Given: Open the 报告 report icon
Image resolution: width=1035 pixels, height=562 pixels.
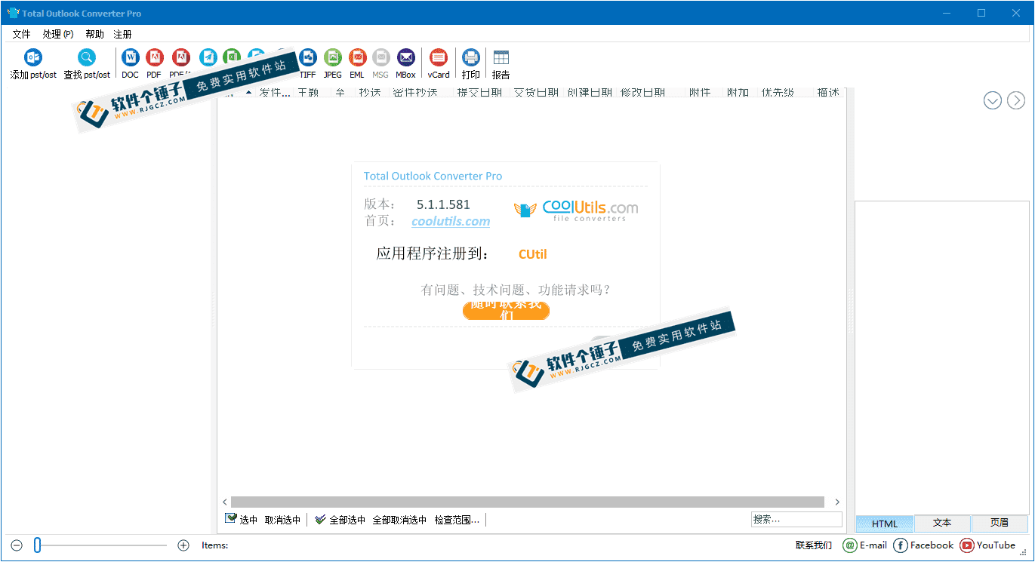Looking at the screenshot, I should pyautogui.click(x=501, y=57).
